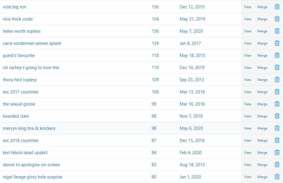
Task: Delete 'dannii to apologise on-screen' tag
Action: click(277, 164)
